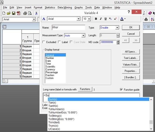Screen dimensions: 155x132
Task: Open font color dropdown arrow
Action: (x=125, y=19)
